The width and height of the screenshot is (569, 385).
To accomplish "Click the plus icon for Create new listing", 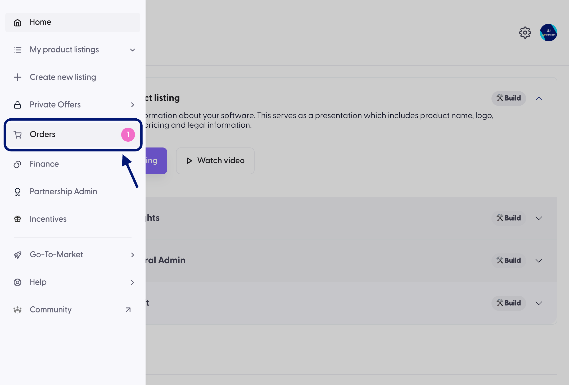I will (x=17, y=77).
